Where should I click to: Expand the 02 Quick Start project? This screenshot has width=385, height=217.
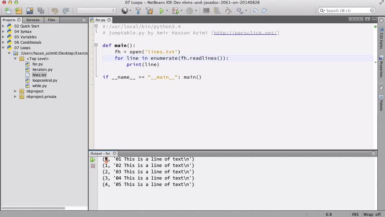pyautogui.click(x=3, y=26)
